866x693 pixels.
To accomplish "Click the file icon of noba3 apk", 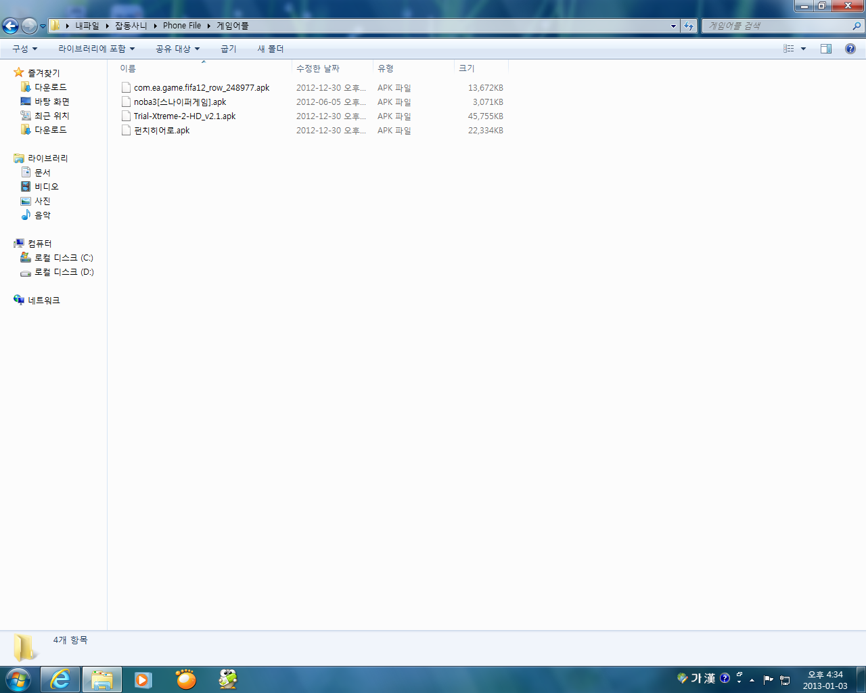I will coord(126,102).
